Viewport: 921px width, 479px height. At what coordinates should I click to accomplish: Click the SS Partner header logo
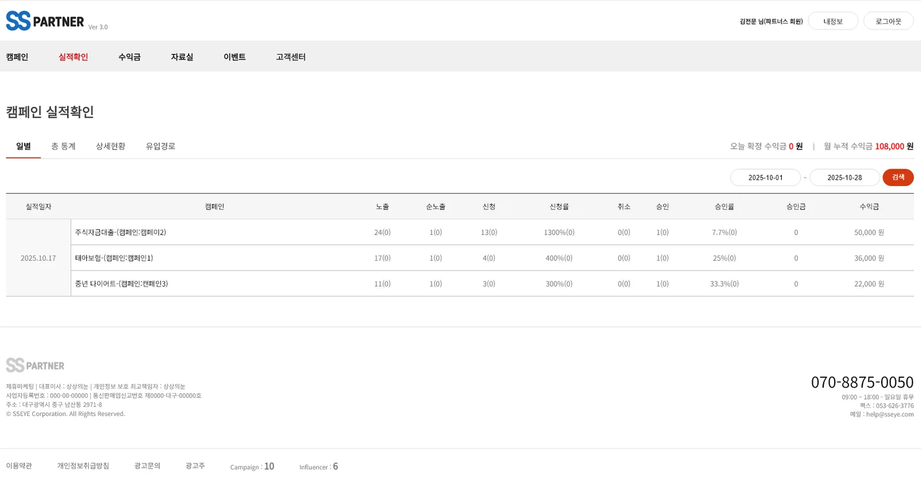click(x=45, y=21)
